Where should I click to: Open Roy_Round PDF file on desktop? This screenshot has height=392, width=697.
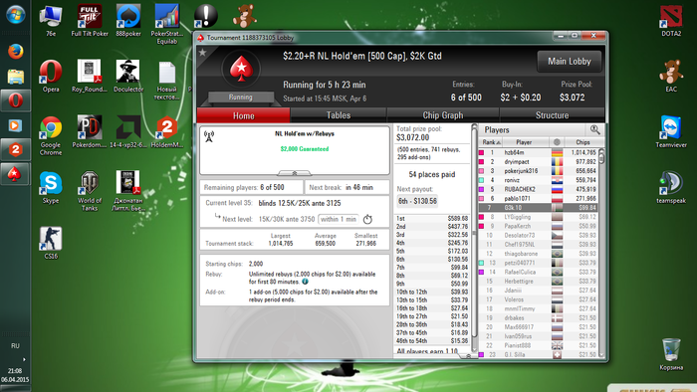coord(90,76)
